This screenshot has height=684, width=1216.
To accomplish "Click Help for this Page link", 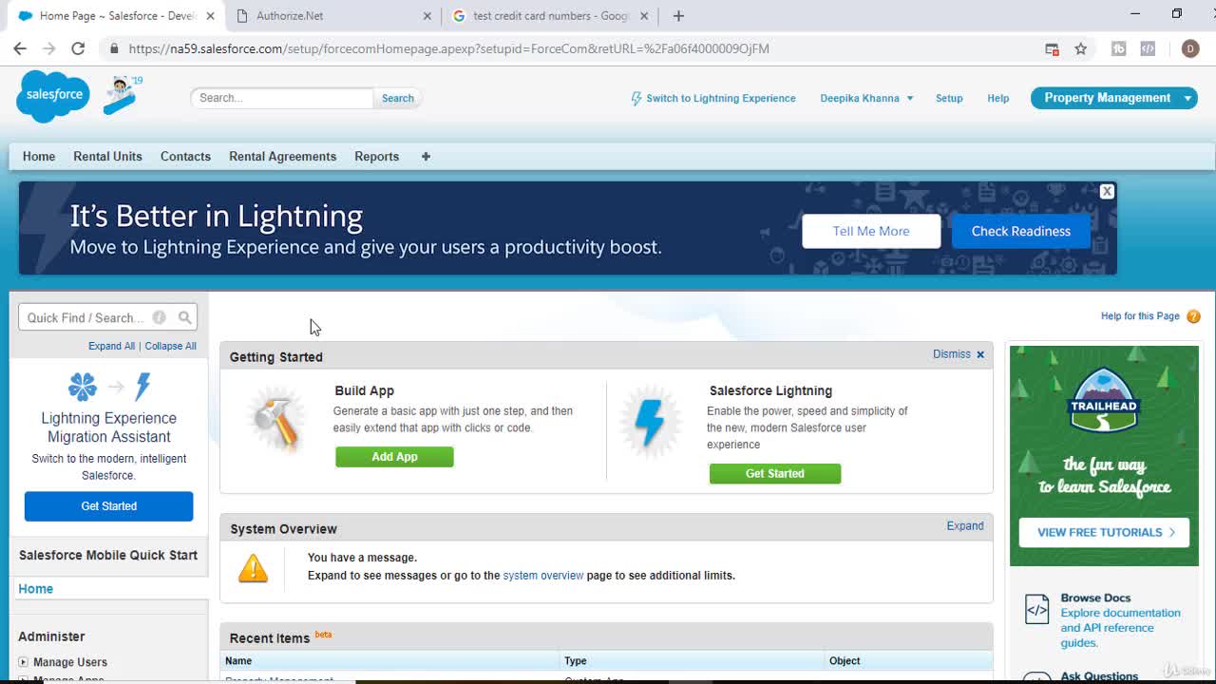I will pyautogui.click(x=1140, y=316).
